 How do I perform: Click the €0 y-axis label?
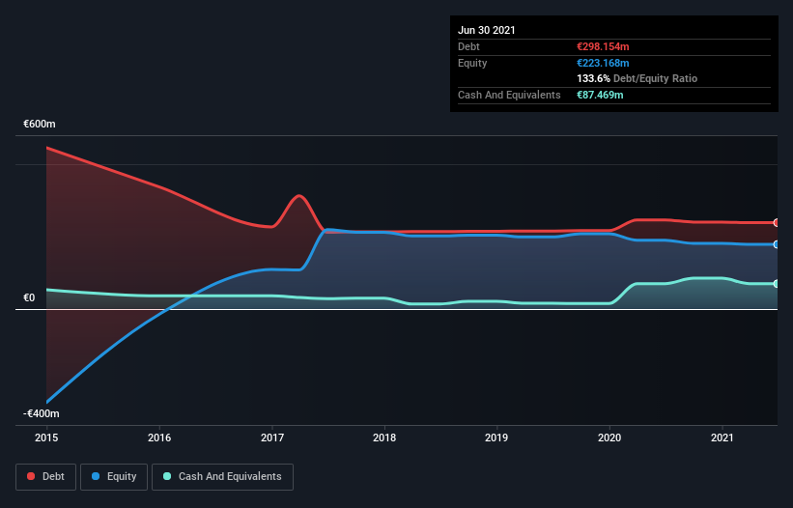[29, 297]
